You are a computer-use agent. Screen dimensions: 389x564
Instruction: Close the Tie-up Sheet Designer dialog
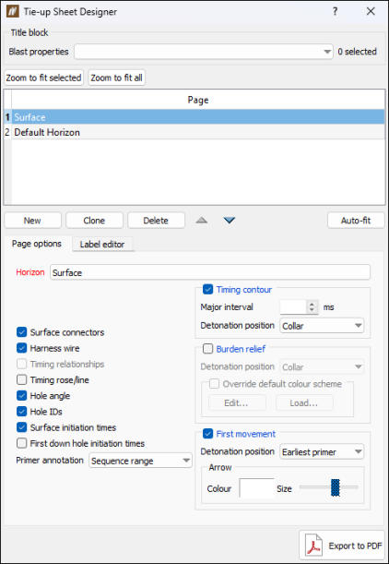pos(371,11)
